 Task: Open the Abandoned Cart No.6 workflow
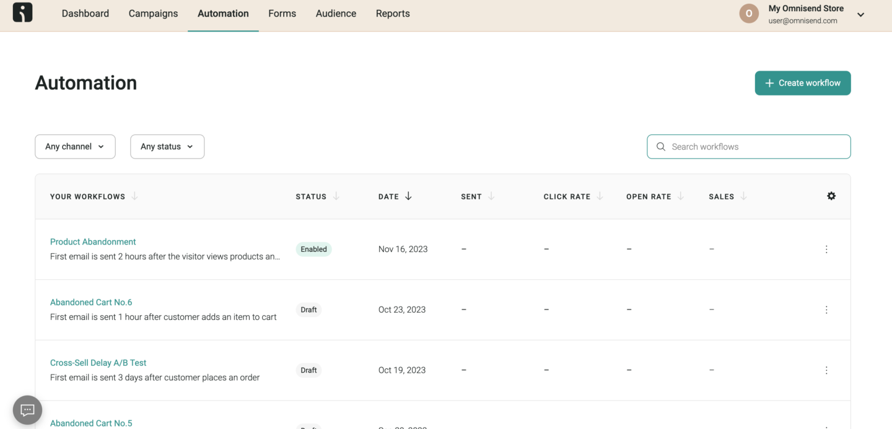91,303
